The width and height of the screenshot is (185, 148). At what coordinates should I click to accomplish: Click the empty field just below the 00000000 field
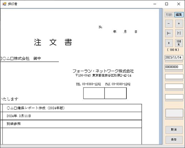[174, 77]
